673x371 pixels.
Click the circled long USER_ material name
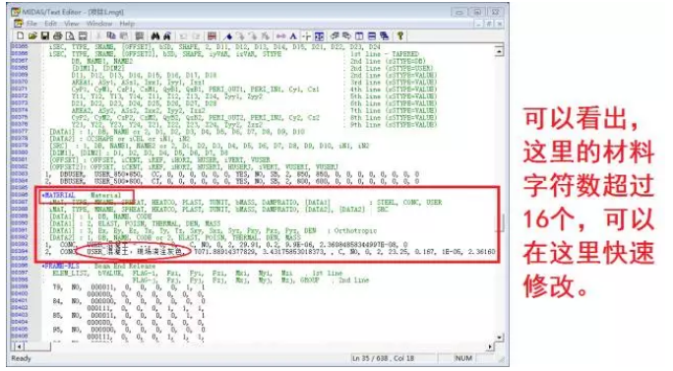[x=135, y=252]
